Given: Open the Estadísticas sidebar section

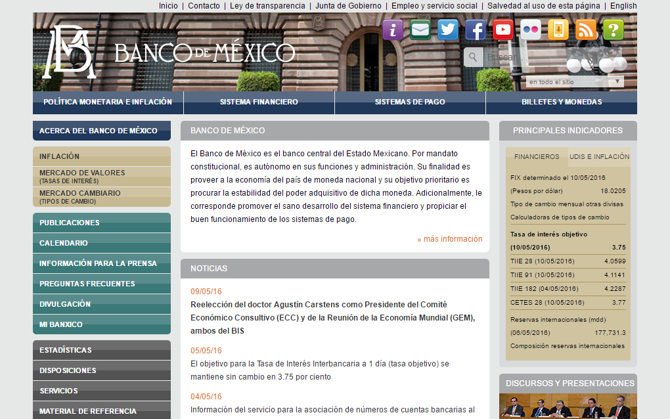Looking at the screenshot, I should (x=102, y=350).
